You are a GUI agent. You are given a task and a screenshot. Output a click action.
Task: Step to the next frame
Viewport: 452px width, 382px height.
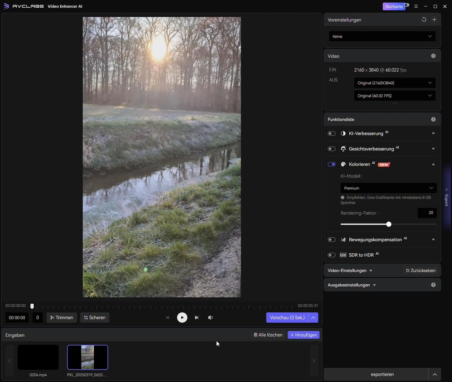(x=197, y=318)
